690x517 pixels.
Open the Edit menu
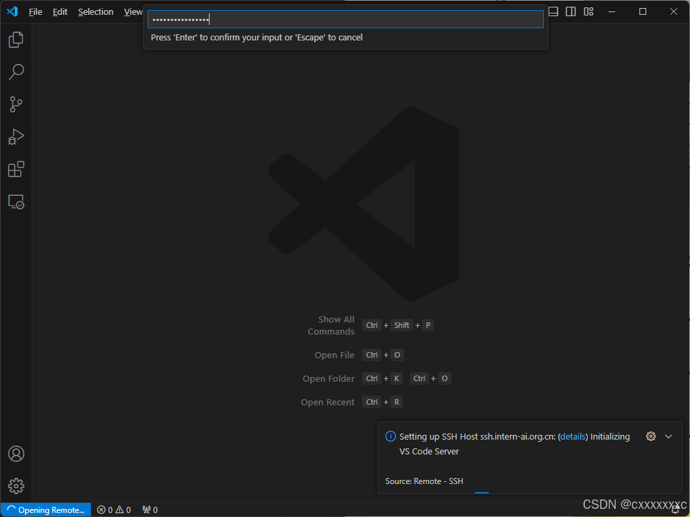pyautogui.click(x=60, y=12)
